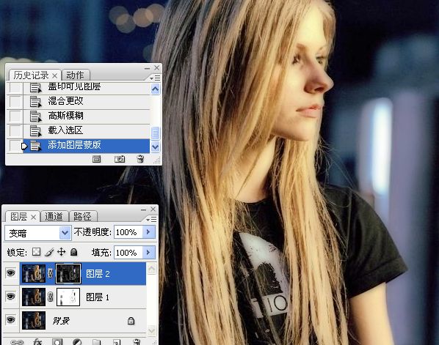The height and width of the screenshot is (345, 439).
Task: Click lock position move icon
Action: pyautogui.click(x=62, y=252)
